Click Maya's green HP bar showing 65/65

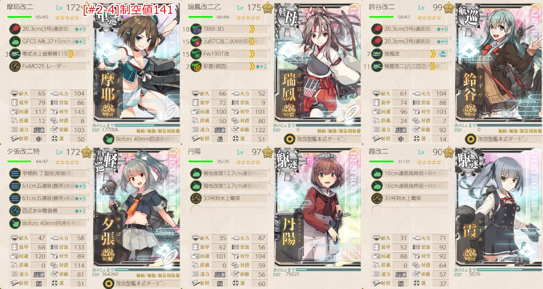(20, 17)
